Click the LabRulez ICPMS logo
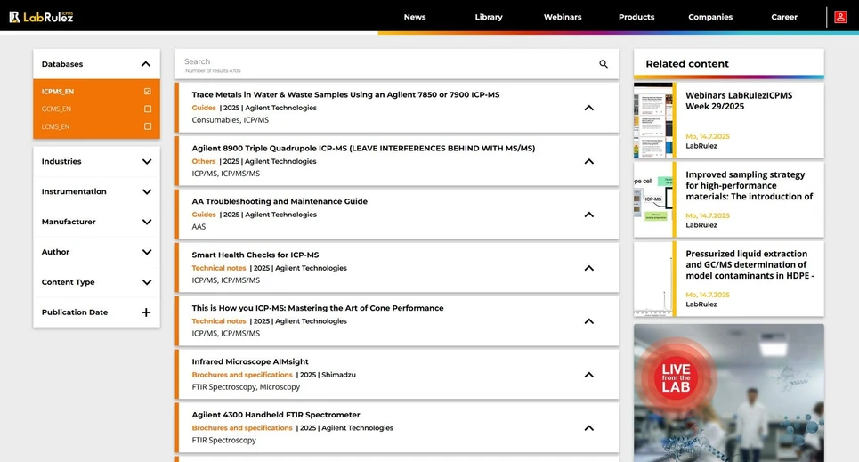The image size is (859, 462). (41, 17)
